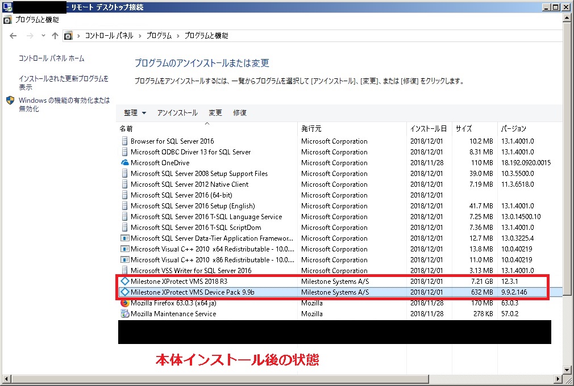574x386 pixels.
Task: Open the recent locations dropdown chevron
Action: 43,36
